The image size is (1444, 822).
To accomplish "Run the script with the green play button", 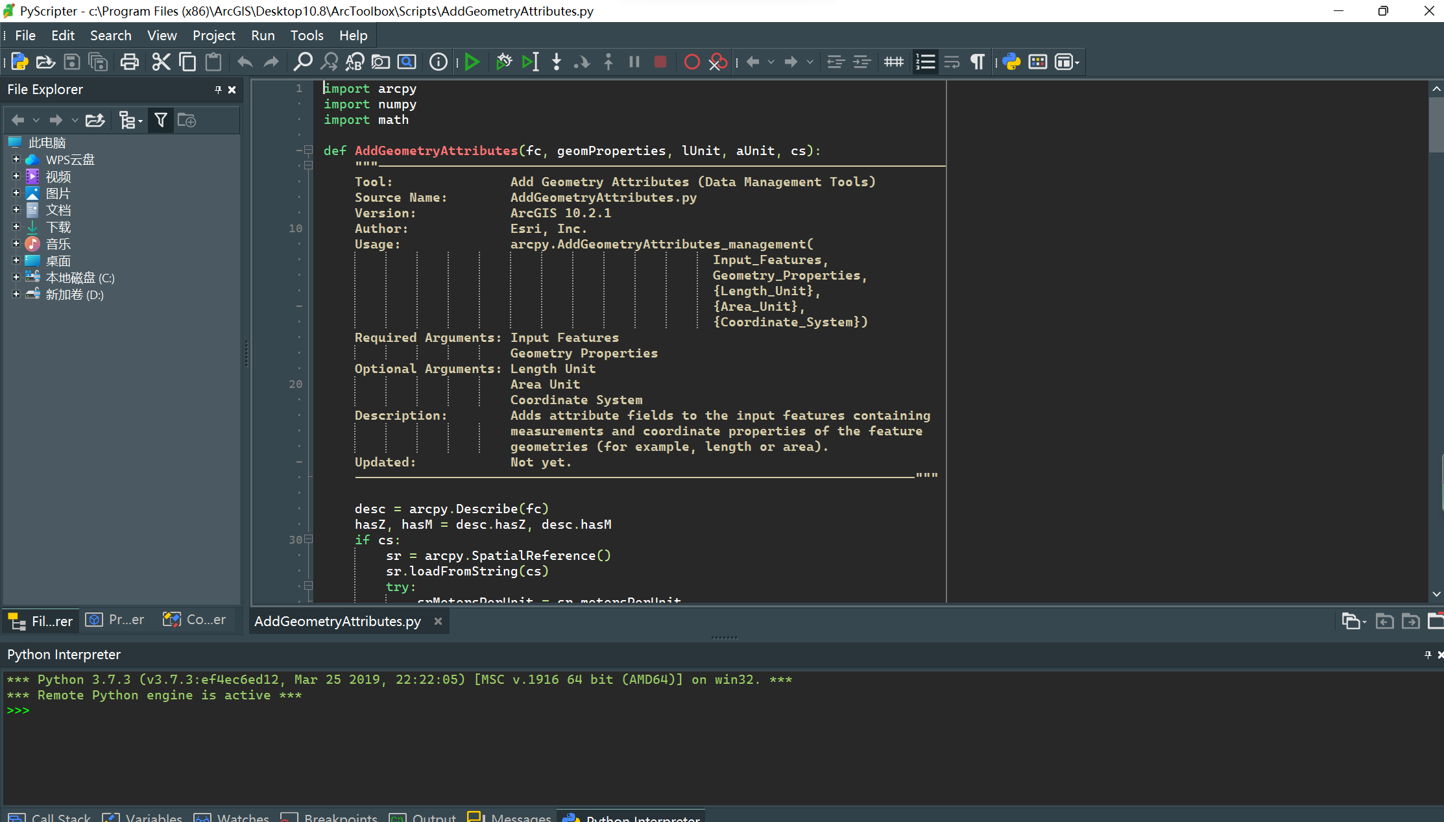I will [472, 62].
